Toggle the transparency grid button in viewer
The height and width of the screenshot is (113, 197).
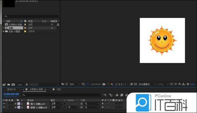(135, 84)
